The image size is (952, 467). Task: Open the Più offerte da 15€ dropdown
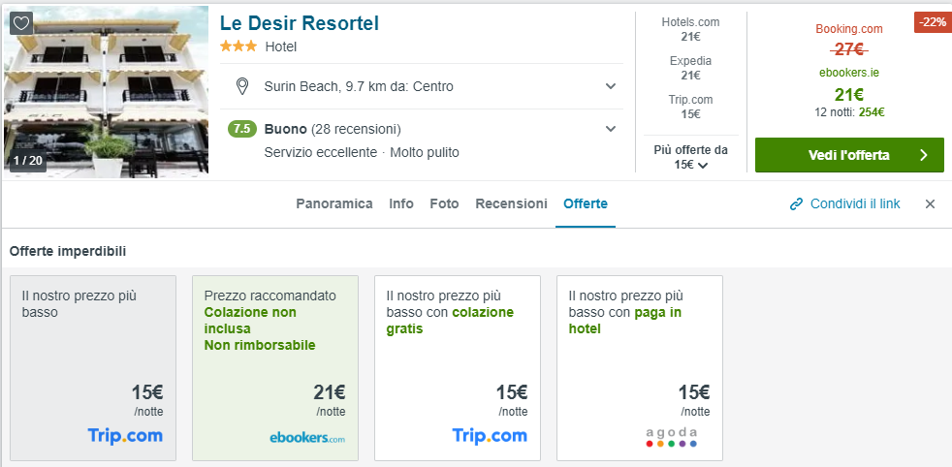coord(690,157)
